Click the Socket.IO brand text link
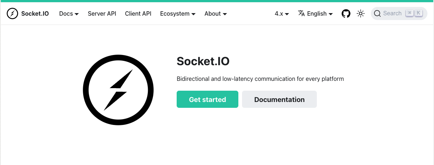The width and height of the screenshot is (434, 165). coord(35,13)
